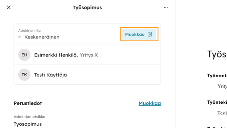Image resolution: width=227 pixels, height=128 pixels.
Task: Click the Työntekijä heading in document preview
Action: pos(217,102)
